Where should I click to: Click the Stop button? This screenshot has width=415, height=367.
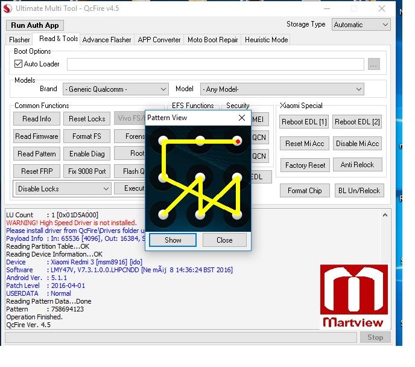[x=375, y=337]
